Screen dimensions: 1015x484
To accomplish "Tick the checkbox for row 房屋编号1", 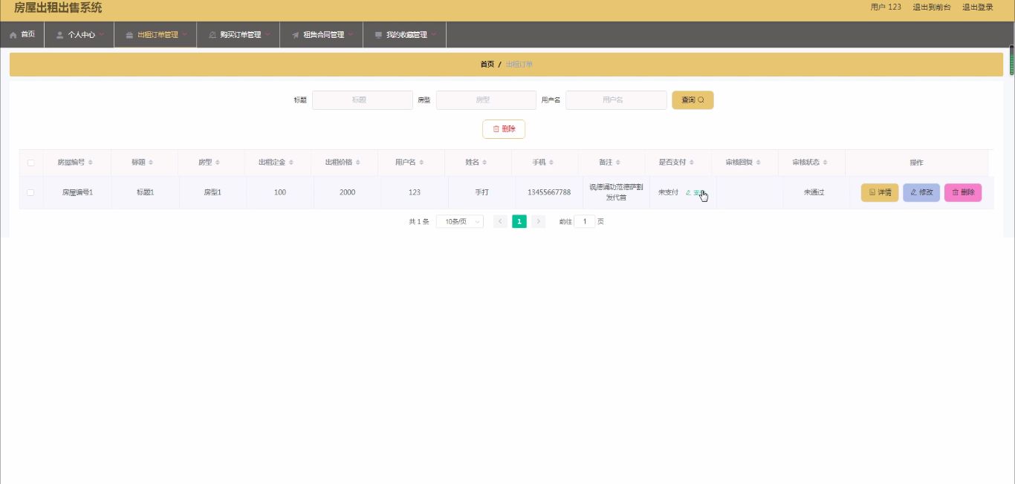I will [30, 192].
